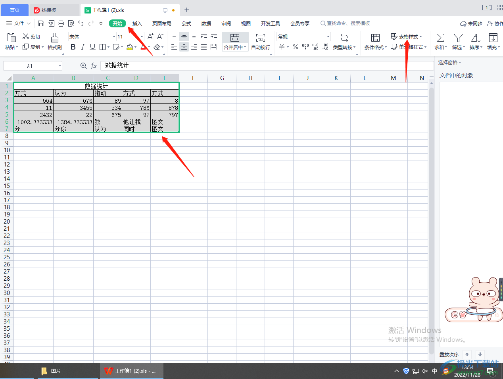Screen dimensions: 503x379
Task: Select column header G
Action: (x=222, y=78)
